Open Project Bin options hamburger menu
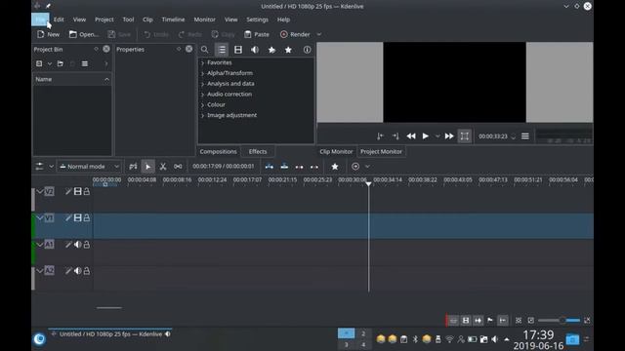Screen dimensions: 625x351 85,63
